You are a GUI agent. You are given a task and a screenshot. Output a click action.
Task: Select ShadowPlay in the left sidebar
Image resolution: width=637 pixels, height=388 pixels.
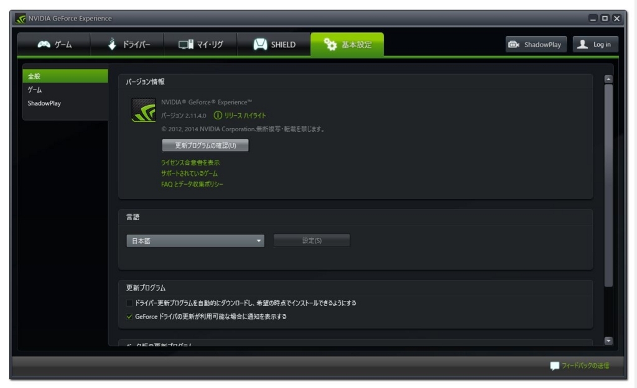(x=65, y=103)
